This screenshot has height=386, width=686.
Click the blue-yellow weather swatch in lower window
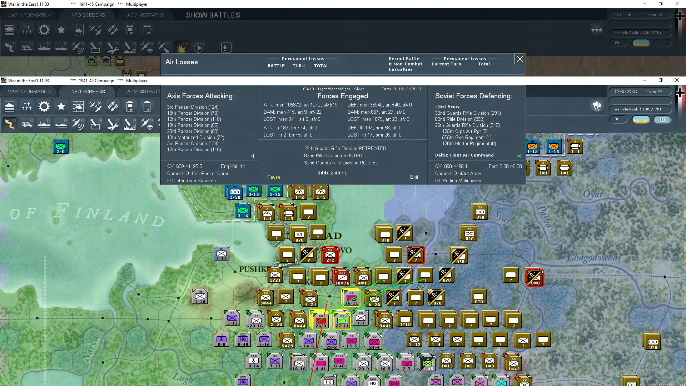[x=641, y=120]
